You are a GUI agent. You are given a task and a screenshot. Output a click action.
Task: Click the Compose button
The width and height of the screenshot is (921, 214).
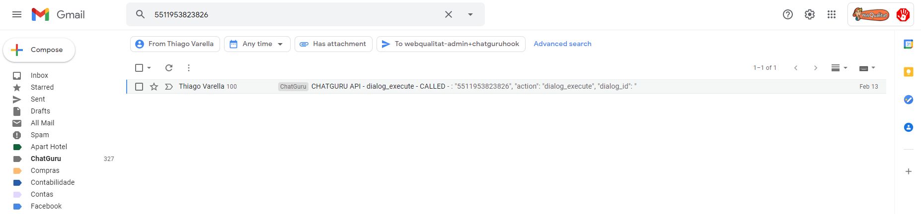tap(39, 50)
